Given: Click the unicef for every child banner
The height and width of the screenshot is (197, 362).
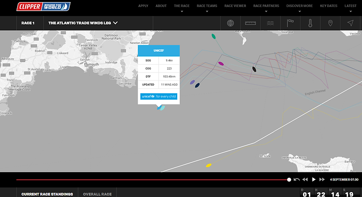Looking at the screenshot, I should point(159,96).
